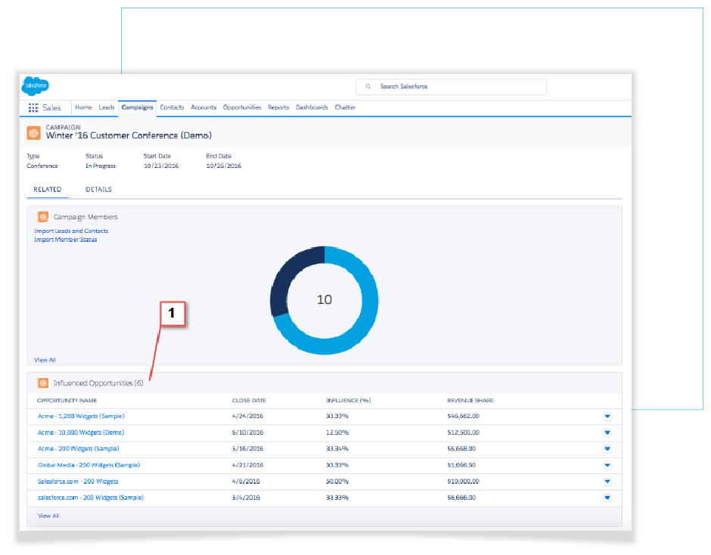Image resolution: width=711 pixels, height=555 pixels.
Task: Open row actions for Acme - 1,200 Widgets (Sample)
Action: coord(607,417)
